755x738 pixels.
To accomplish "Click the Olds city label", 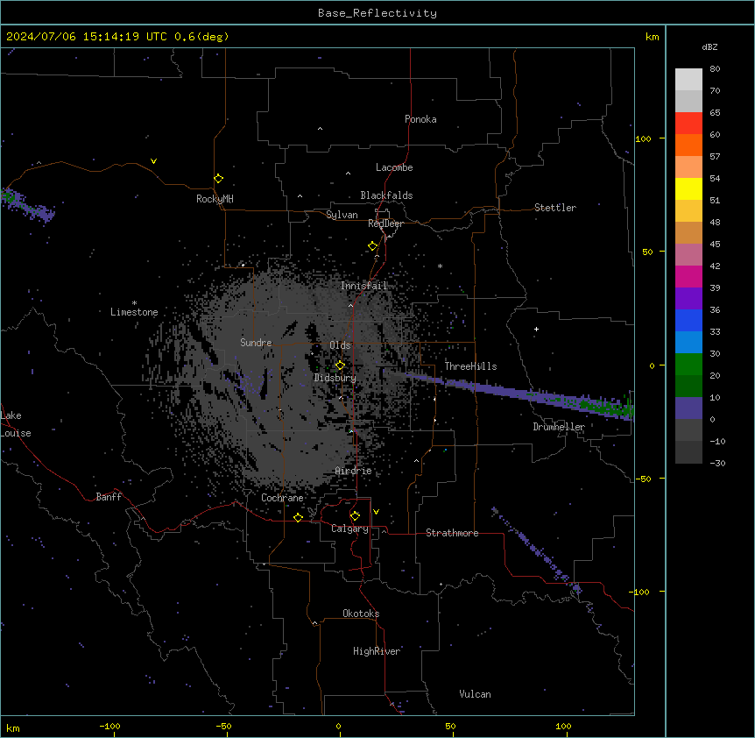I will tap(340, 345).
